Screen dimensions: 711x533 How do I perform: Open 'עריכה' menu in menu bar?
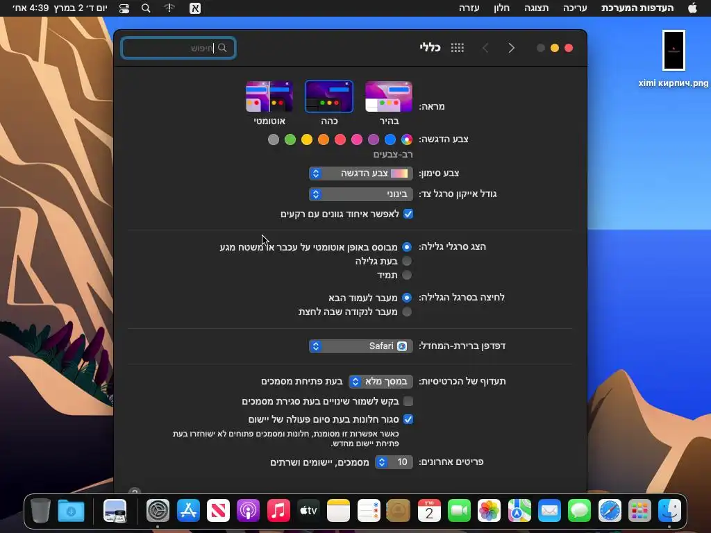tap(575, 8)
